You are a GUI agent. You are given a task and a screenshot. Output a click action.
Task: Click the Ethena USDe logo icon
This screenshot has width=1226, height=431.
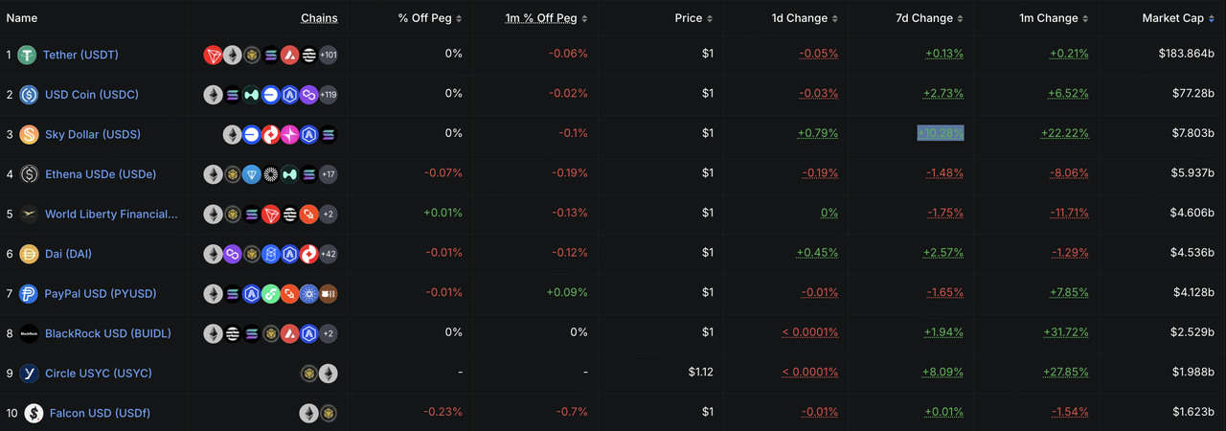coord(29,174)
